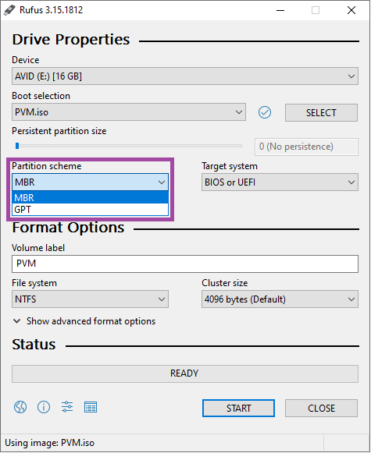The height and width of the screenshot is (453, 371).
Task: Click the Volume label text field
Action: tap(185, 264)
